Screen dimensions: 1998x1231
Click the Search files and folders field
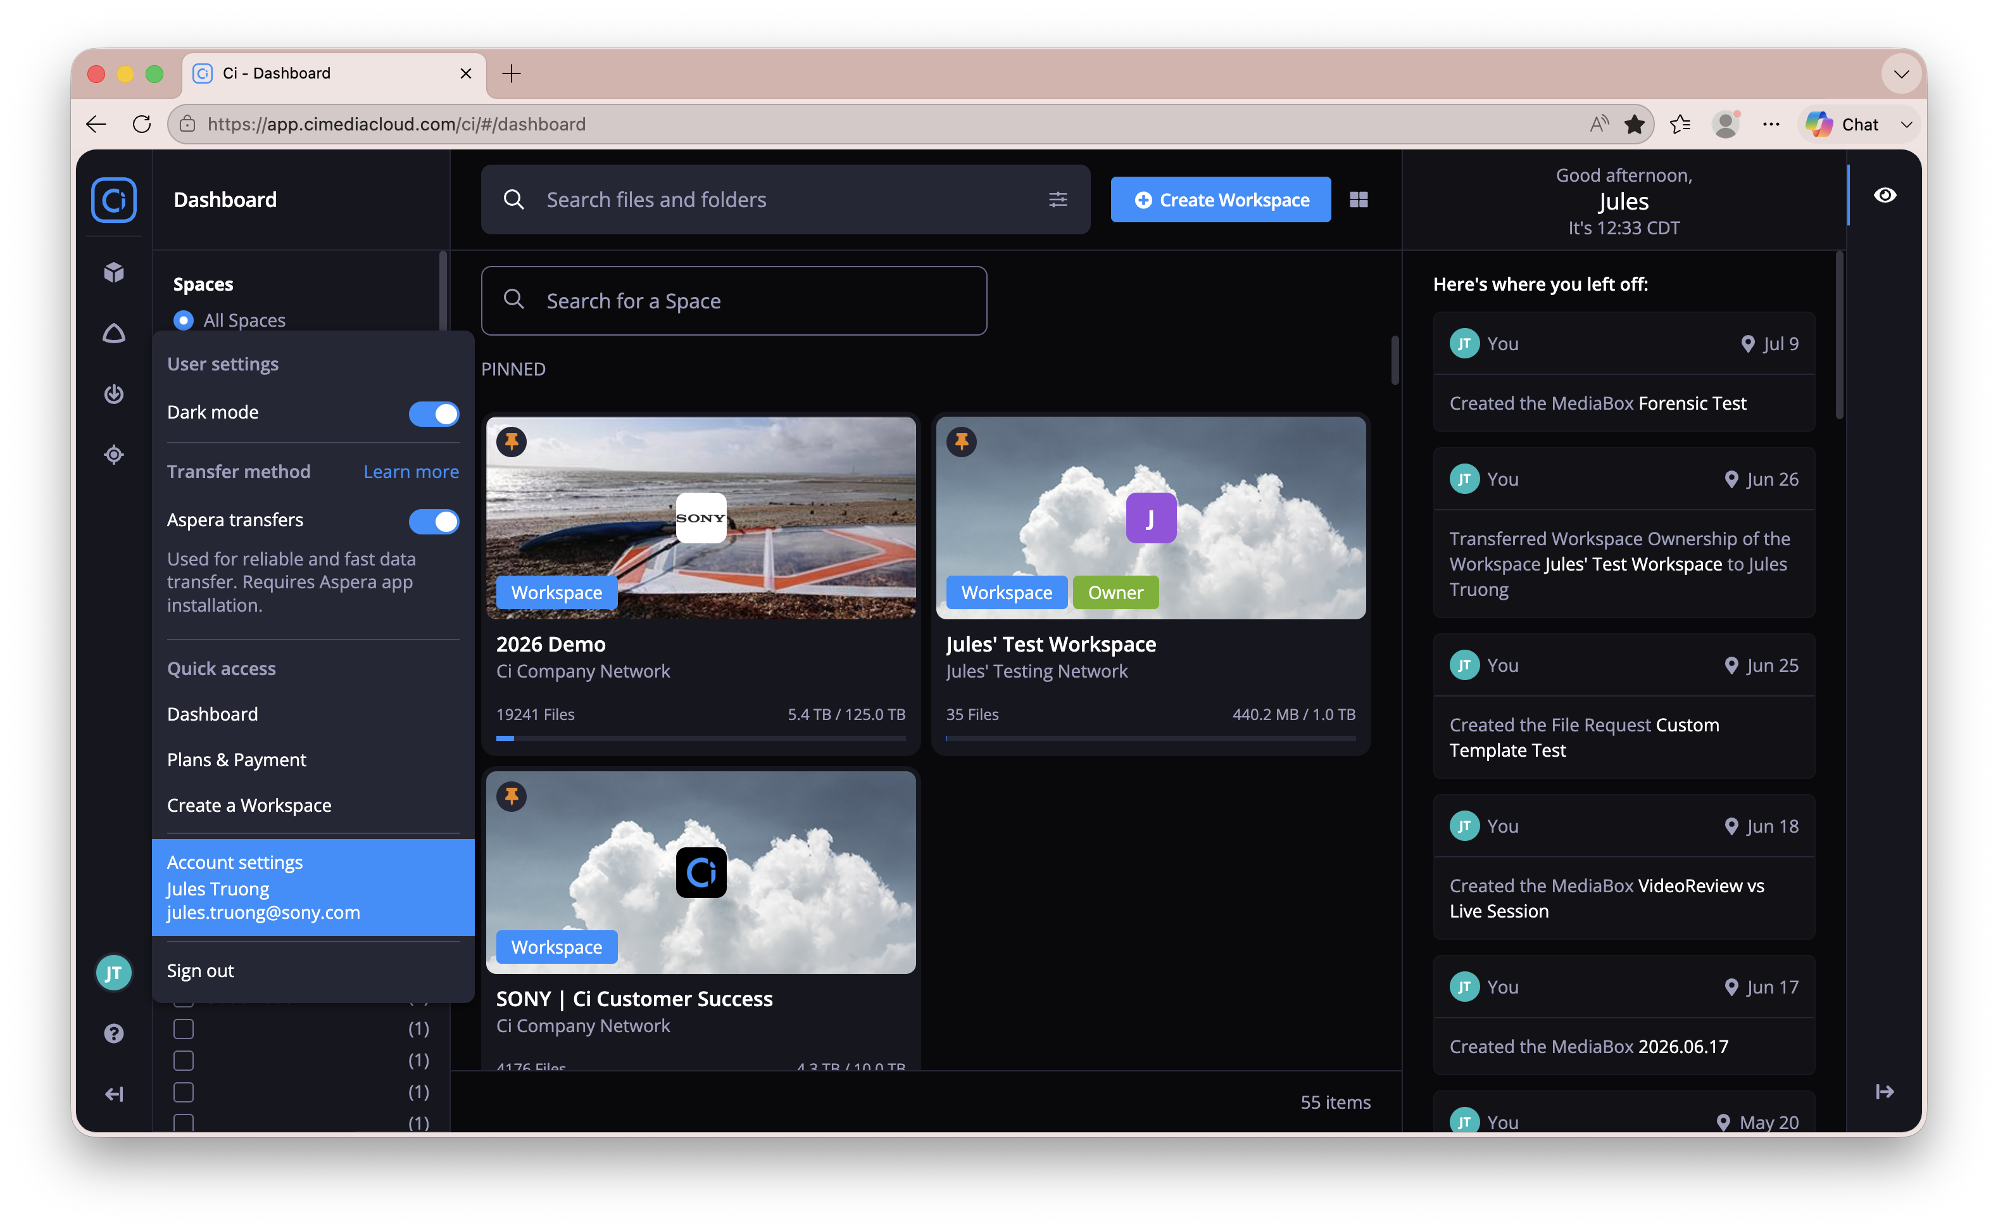[x=786, y=199]
